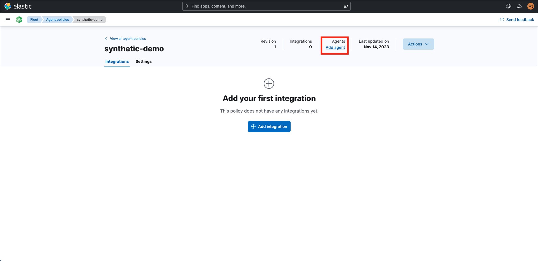Image resolution: width=538 pixels, height=261 pixels.
Task: Open the Actions dropdown
Action: [418, 44]
